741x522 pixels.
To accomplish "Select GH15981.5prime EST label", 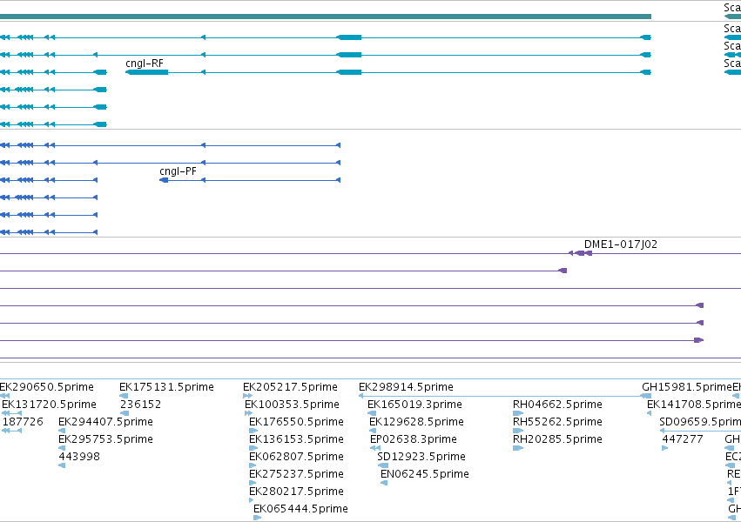I will coord(687,387).
